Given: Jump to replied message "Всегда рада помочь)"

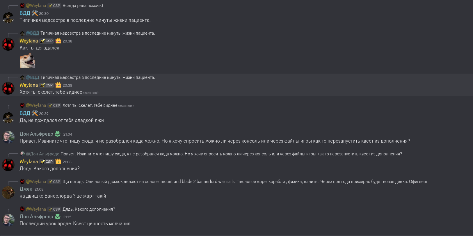Looking at the screenshot, I should click(x=83, y=6).
